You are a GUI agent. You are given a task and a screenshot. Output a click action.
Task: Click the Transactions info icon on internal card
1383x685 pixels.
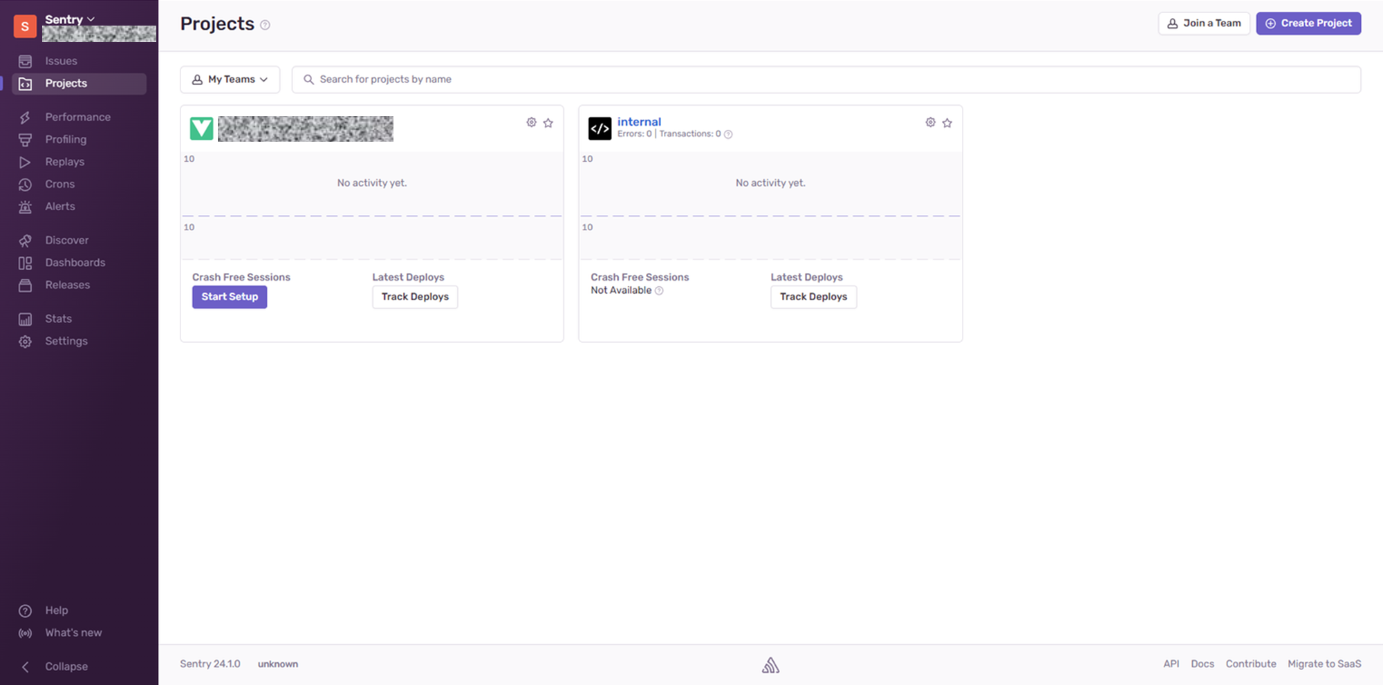(728, 135)
